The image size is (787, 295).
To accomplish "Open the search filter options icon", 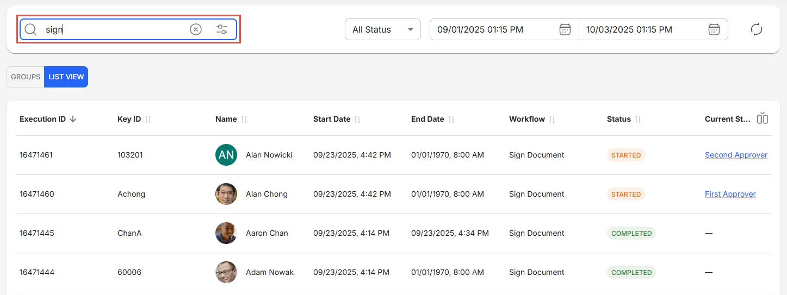I will (x=222, y=29).
